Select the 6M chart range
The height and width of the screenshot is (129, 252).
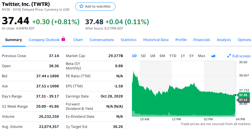click(162, 56)
